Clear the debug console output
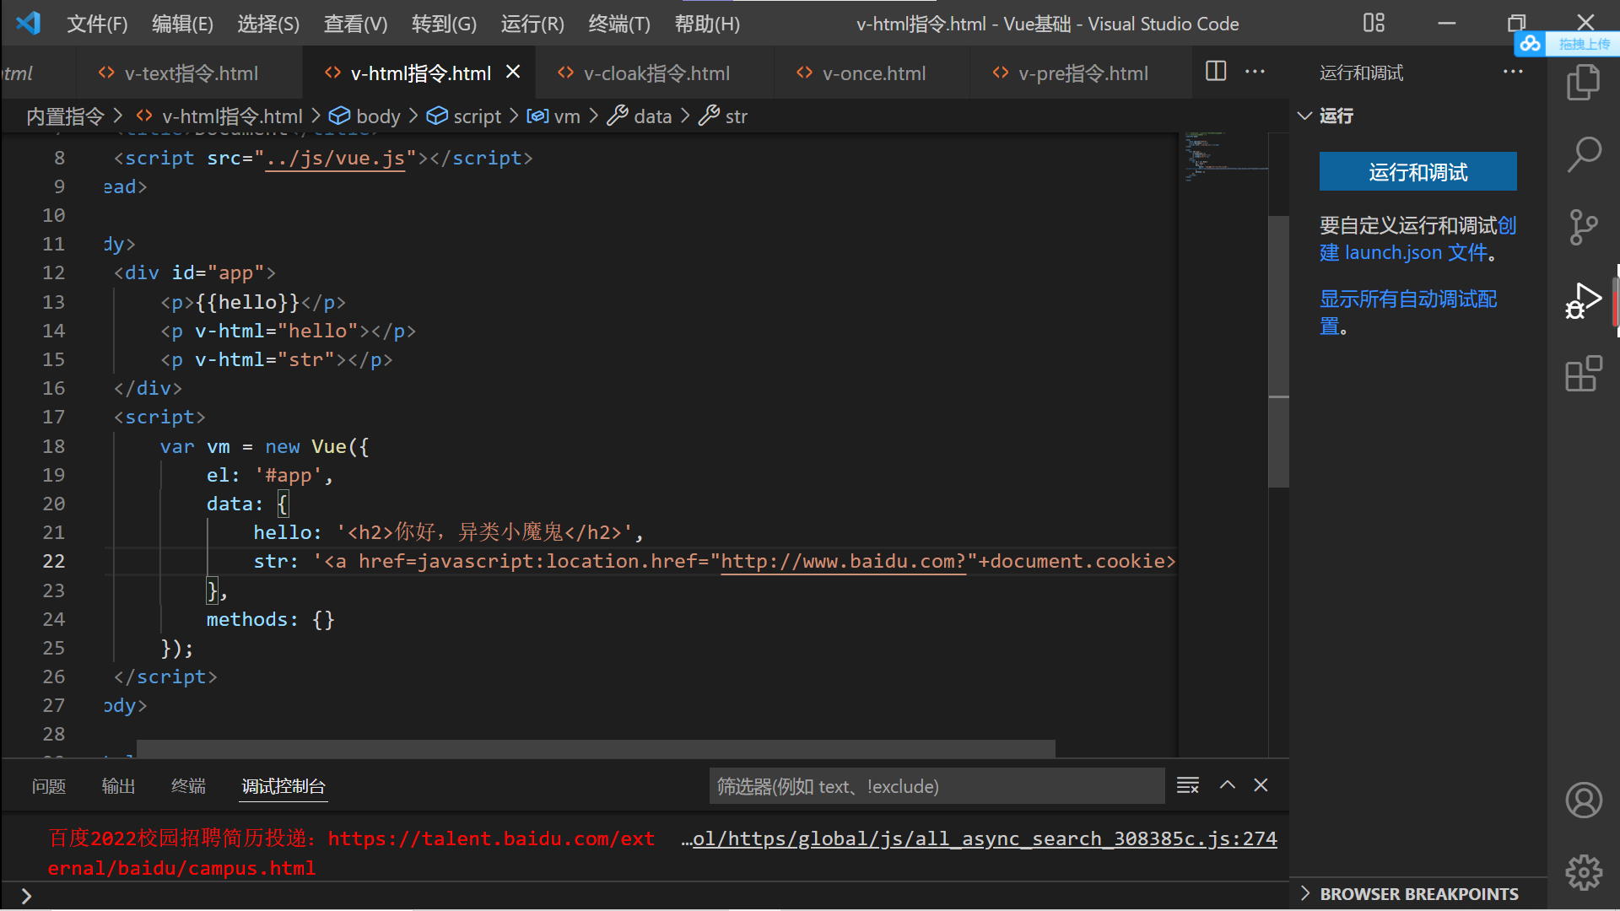1620x911 pixels. pyautogui.click(x=1188, y=785)
